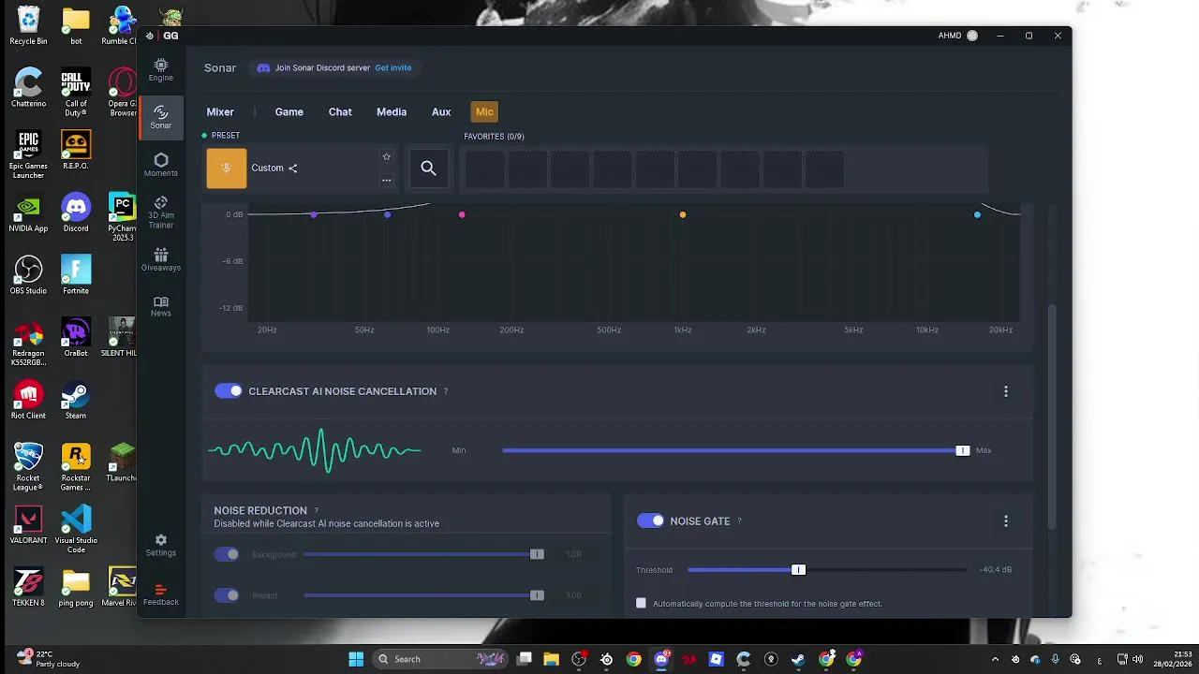Show hidden system tray icons
Image resolution: width=1199 pixels, height=674 pixels.
(995, 659)
